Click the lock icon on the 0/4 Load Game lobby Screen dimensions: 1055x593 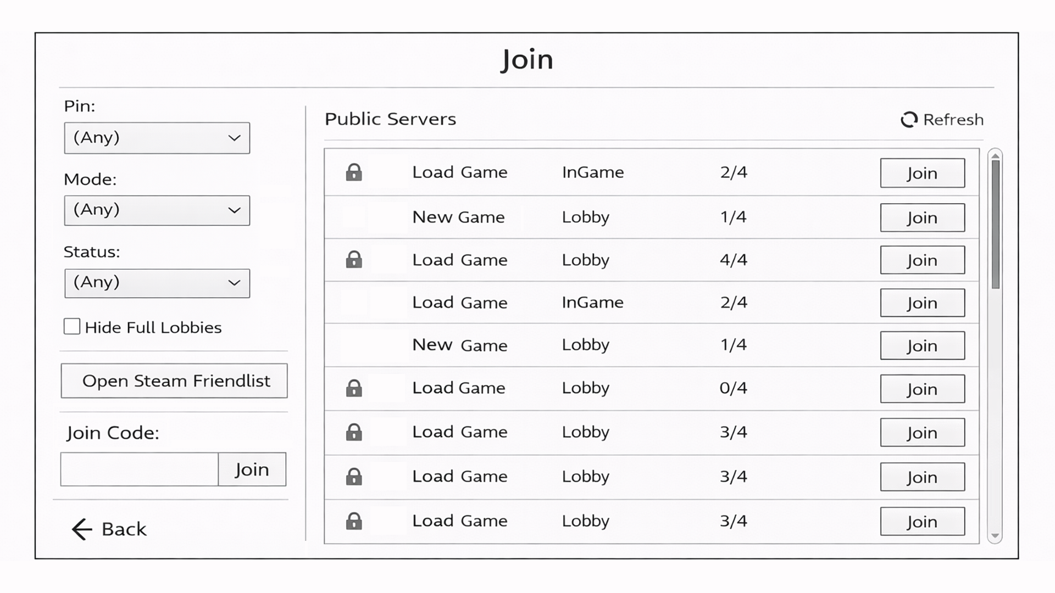[354, 388]
